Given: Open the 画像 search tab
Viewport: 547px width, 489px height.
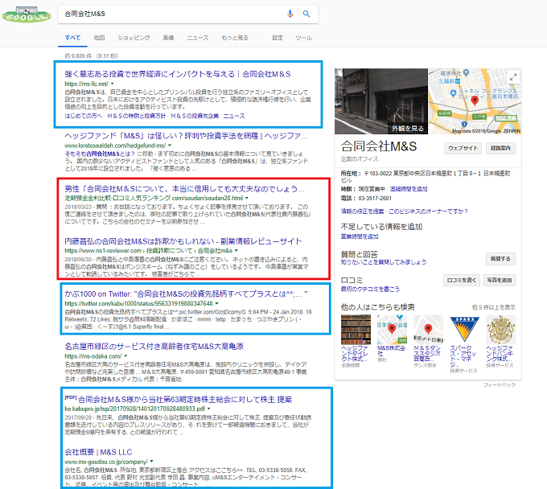Looking at the screenshot, I should point(168,38).
